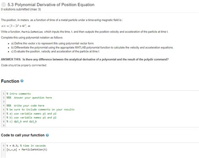Select the '5.3 Polynomial Derivative of Position Equation' title

click(51, 5)
